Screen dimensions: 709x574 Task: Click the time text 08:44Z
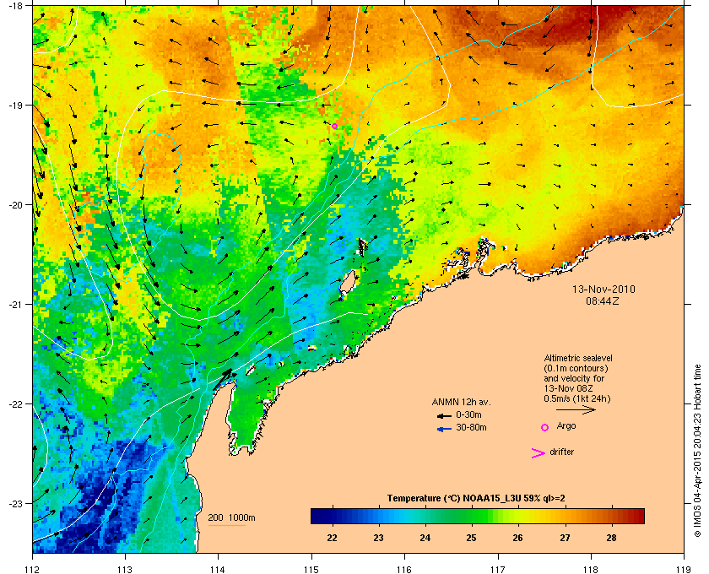pos(603,301)
